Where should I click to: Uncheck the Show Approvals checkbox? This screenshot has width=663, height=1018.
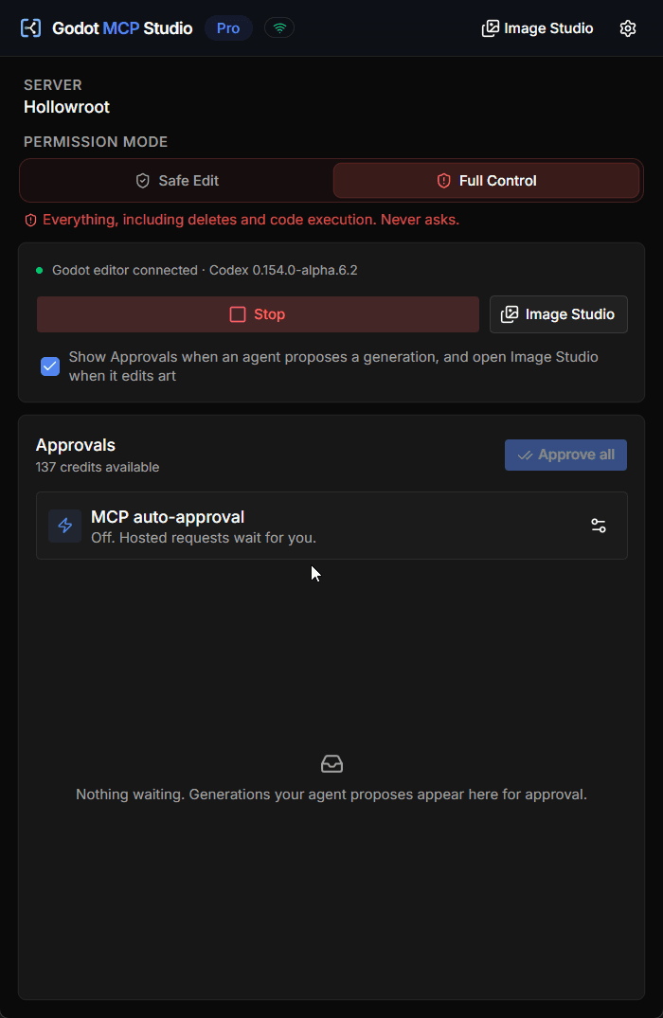point(50,366)
